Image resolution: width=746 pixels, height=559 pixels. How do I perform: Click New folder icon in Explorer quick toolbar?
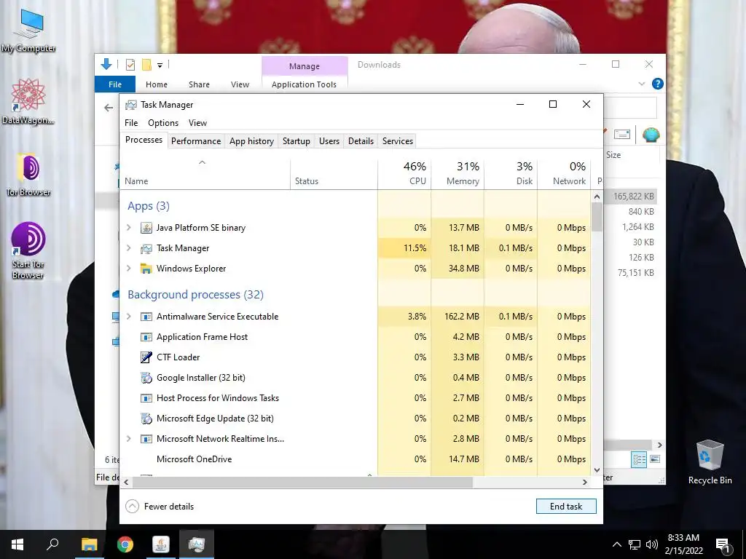[x=146, y=65]
